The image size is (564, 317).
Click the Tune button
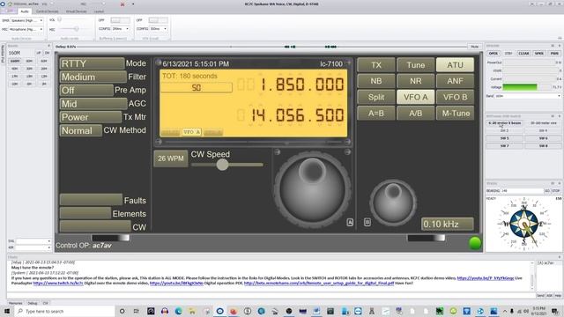pos(415,65)
